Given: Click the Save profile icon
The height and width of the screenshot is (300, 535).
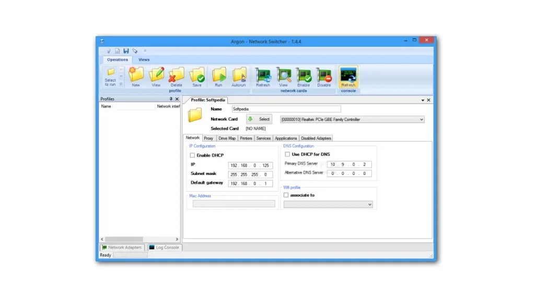Looking at the screenshot, I should 197,76.
